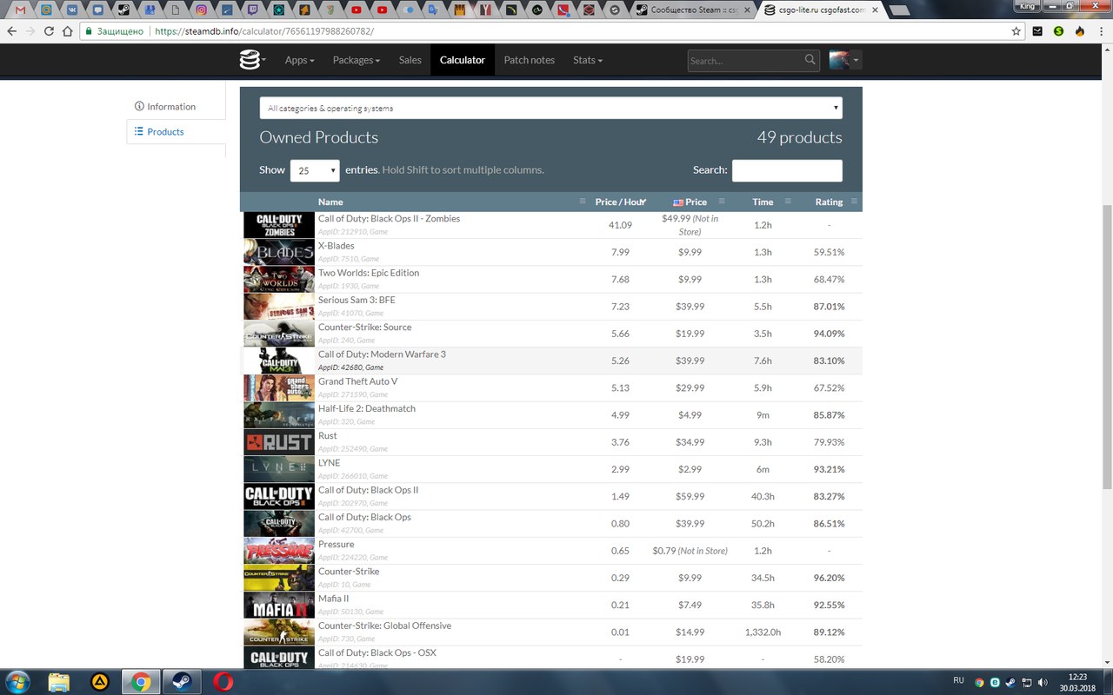1113x695 pixels.
Task: Open the Sales page in navbar
Action: pyautogui.click(x=410, y=60)
